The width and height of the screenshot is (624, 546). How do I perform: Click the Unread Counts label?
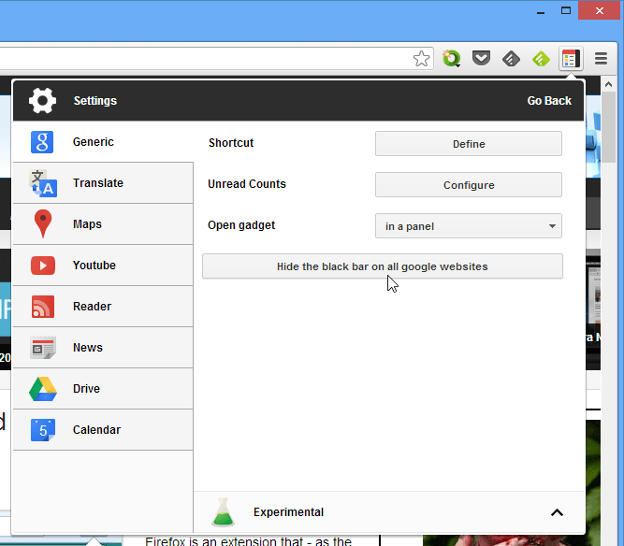pyautogui.click(x=247, y=184)
